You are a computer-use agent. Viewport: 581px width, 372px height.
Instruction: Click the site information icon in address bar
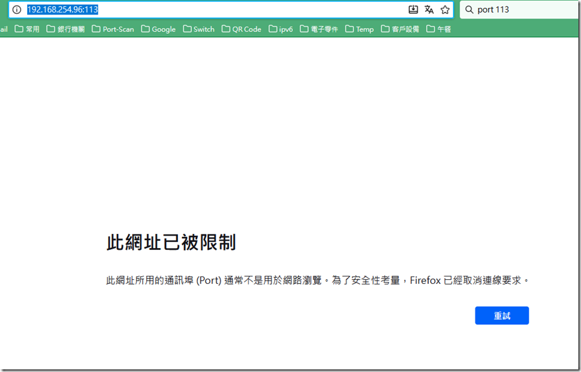point(17,10)
